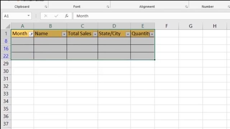This screenshot has height=129, width=230.
Task: Open the State/City filter dropdown
Action: [128, 34]
